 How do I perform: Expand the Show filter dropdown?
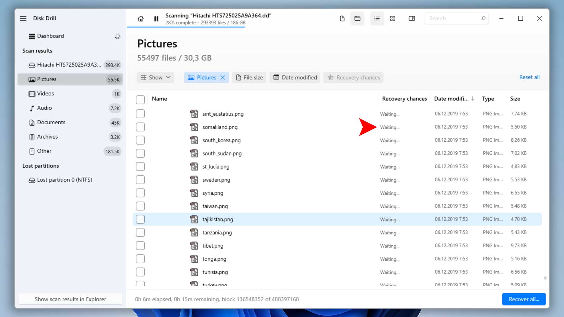(x=155, y=77)
